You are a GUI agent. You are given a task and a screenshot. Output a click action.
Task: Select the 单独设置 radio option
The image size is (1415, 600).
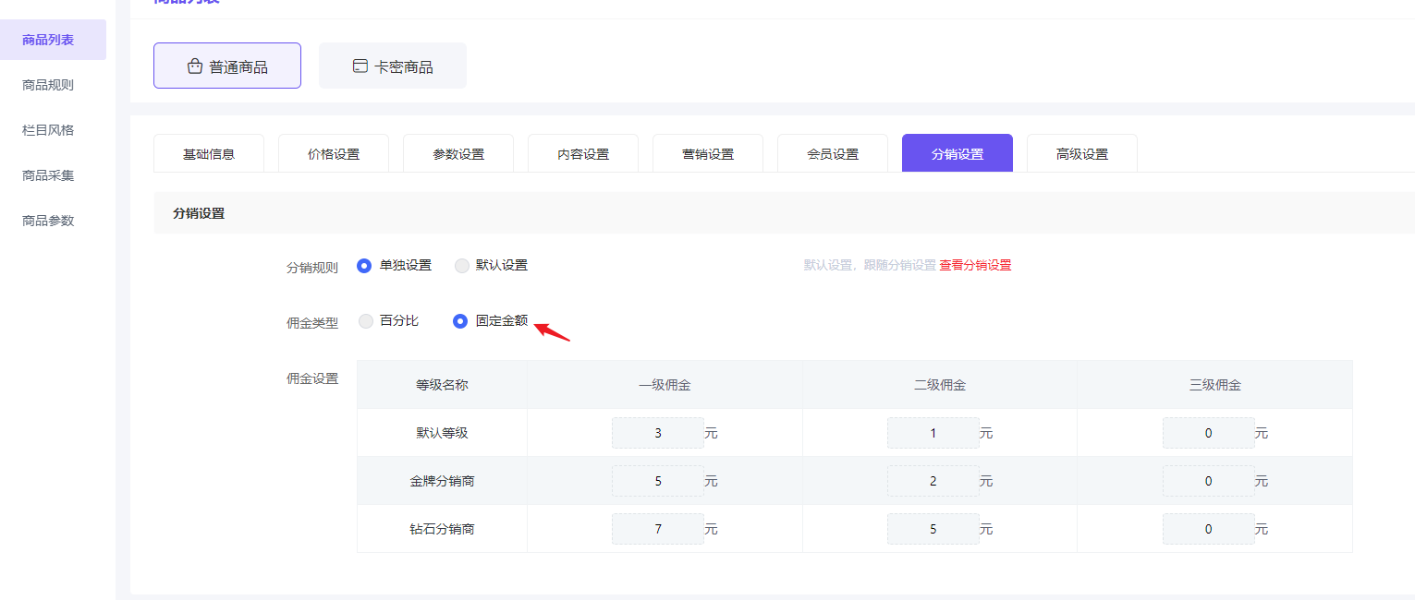pyautogui.click(x=365, y=265)
